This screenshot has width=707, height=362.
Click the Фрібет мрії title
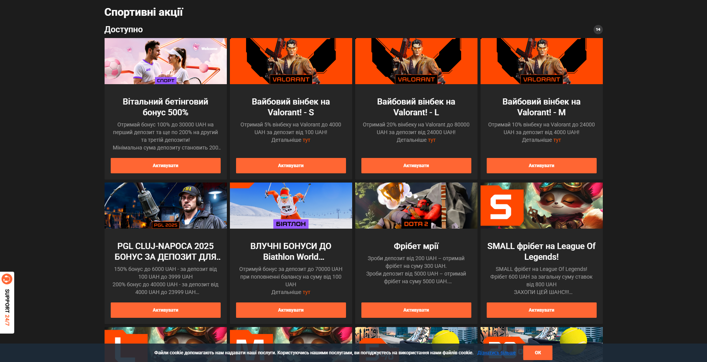pyautogui.click(x=416, y=246)
